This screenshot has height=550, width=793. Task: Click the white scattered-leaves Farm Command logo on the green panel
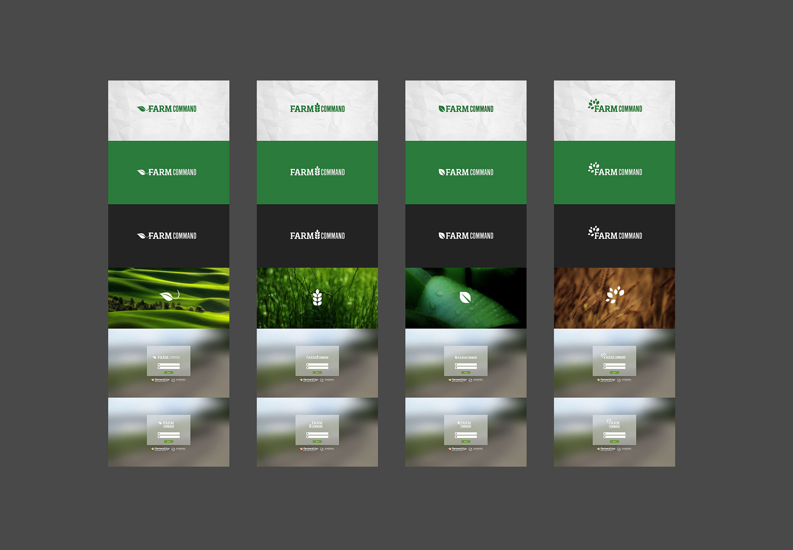pos(615,169)
